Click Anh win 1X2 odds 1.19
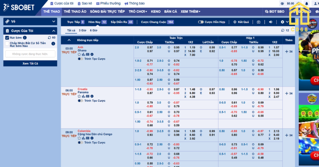 tap(192, 47)
